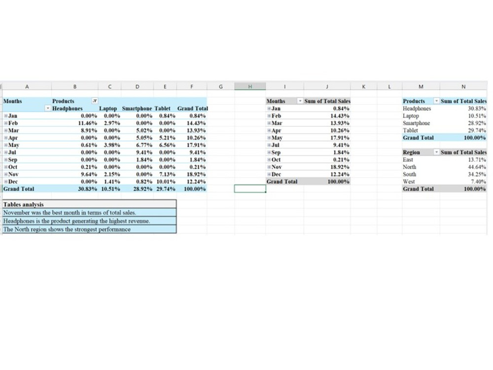
Task: Expand Sep in the Months/Sum of Total Sales table
Action: click(269, 152)
